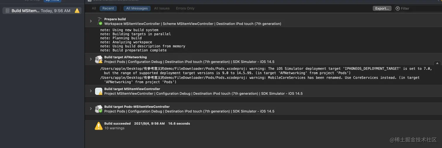Screen dimensions: 442x148
Task: Click the document icon of Build MSItem entry
Action: tap(8, 11)
